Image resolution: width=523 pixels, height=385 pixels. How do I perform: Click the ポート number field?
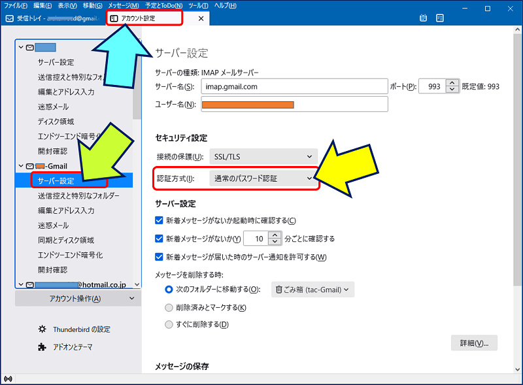coord(432,86)
